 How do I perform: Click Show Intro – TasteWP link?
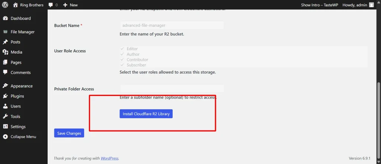click(x=320, y=5)
